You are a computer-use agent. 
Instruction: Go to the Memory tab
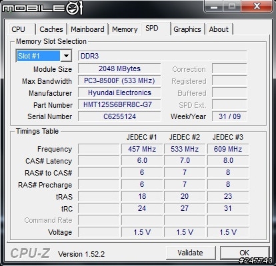pyautogui.click(x=125, y=29)
